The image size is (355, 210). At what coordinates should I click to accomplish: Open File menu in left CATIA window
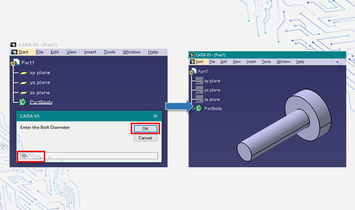pyautogui.click(x=40, y=52)
